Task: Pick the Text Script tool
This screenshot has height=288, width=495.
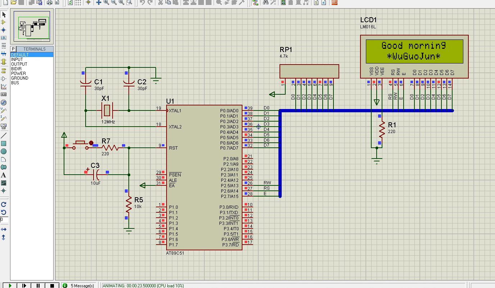Action: point(4,46)
